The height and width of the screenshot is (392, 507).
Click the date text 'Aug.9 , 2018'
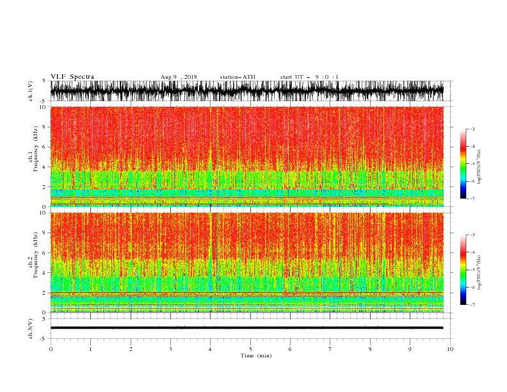(x=179, y=77)
